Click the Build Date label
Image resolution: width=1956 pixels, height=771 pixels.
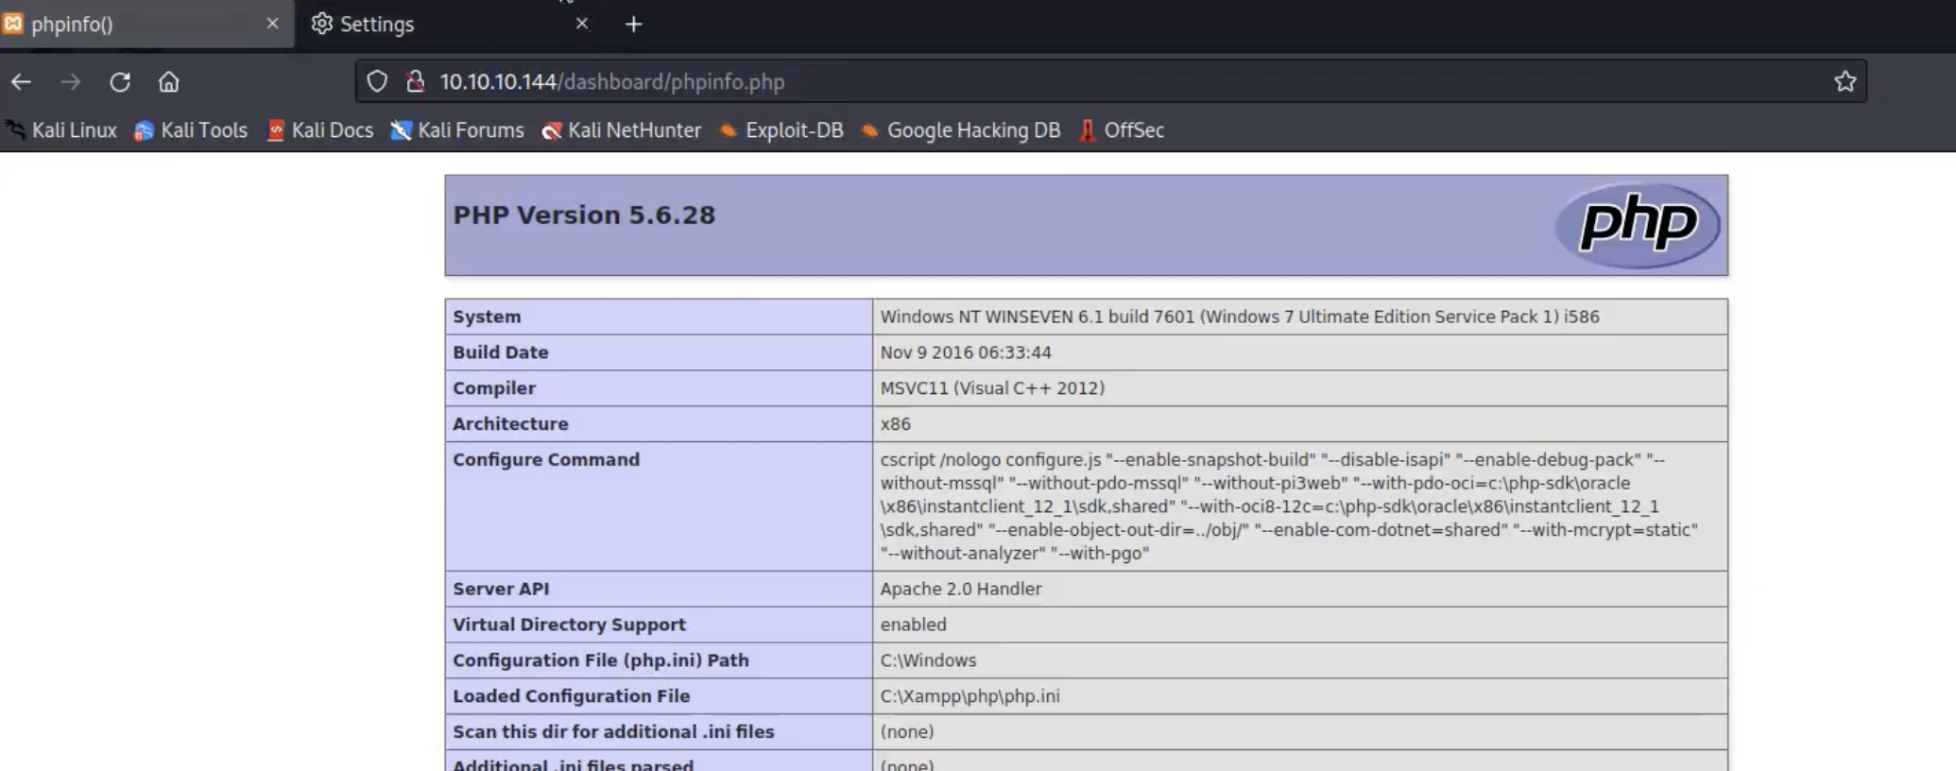tap(500, 352)
